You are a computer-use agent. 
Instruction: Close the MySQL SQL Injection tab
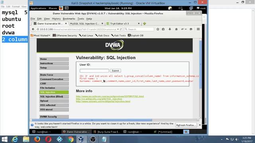coord(102,23)
